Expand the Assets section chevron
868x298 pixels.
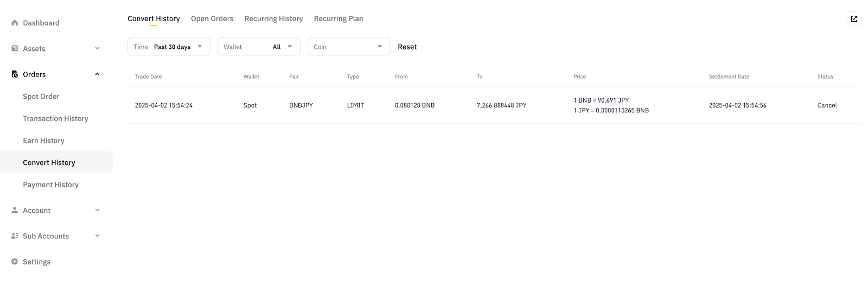(x=97, y=48)
